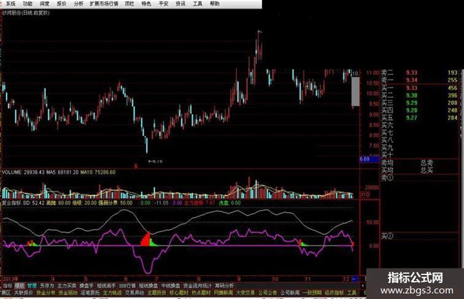Click the MA5: 68181.20 value
The height and width of the screenshot is (299, 464).
62,172
